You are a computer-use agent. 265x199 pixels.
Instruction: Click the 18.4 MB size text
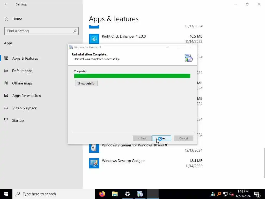[196, 161]
